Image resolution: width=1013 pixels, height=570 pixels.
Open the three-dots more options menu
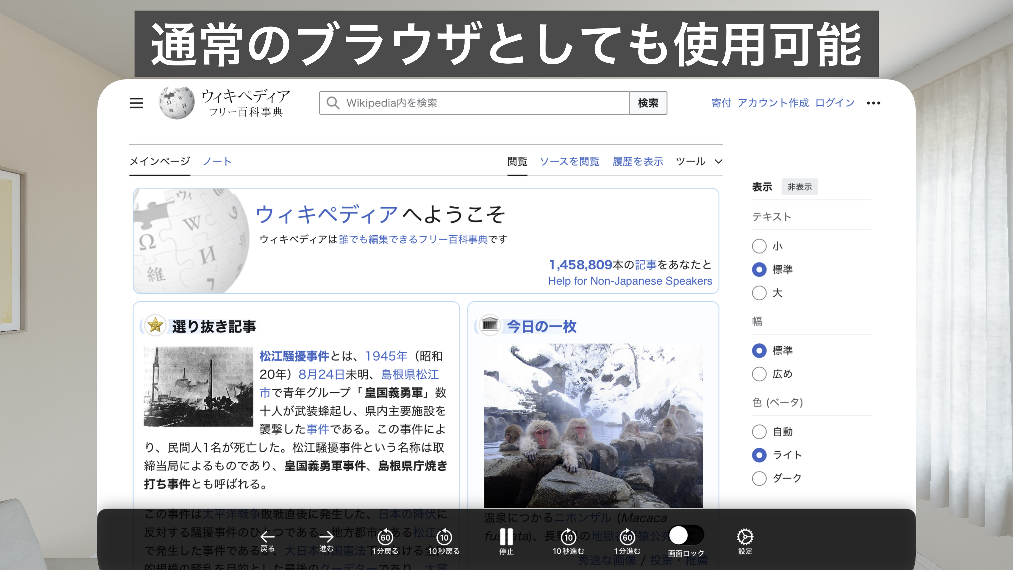pyautogui.click(x=873, y=103)
